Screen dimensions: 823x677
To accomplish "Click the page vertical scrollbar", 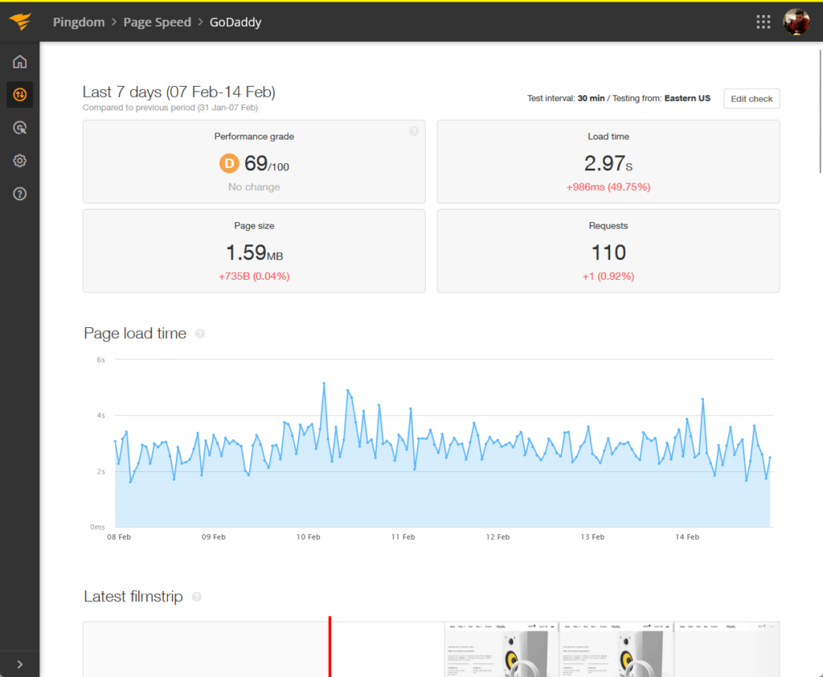I will pyautogui.click(x=821, y=111).
